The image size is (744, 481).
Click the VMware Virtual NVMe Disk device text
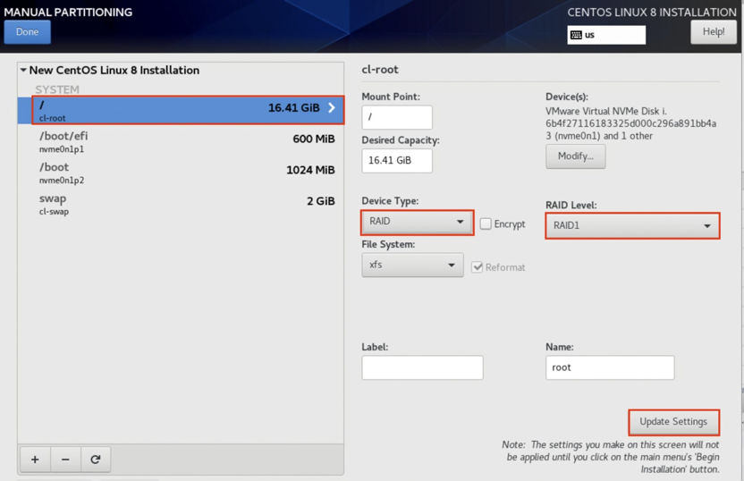pyautogui.click(x=630, y=123)
